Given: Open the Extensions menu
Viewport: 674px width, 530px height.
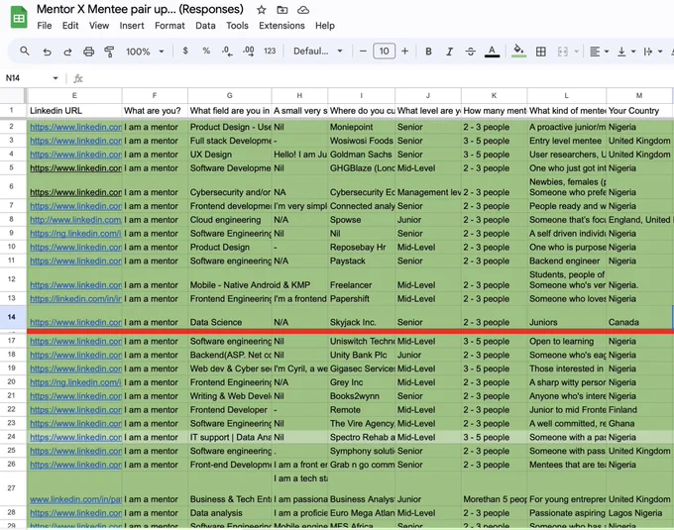Looking at the screenshot, I should 281,26.
